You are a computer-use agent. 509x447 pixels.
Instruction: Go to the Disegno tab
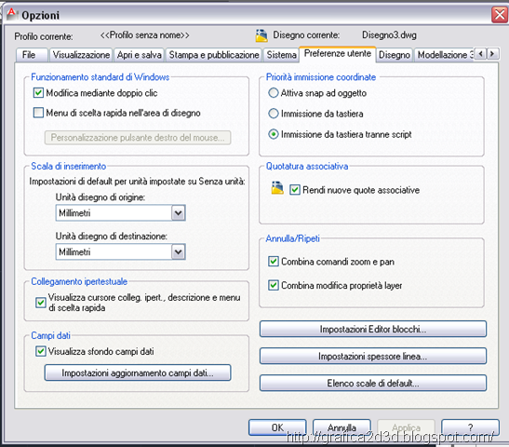pyautogui.click(x=395, y=55)
